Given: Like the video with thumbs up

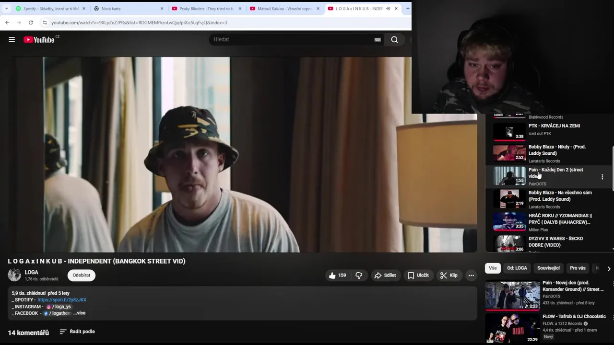Looking at the screenshot, I should point(337,275).
